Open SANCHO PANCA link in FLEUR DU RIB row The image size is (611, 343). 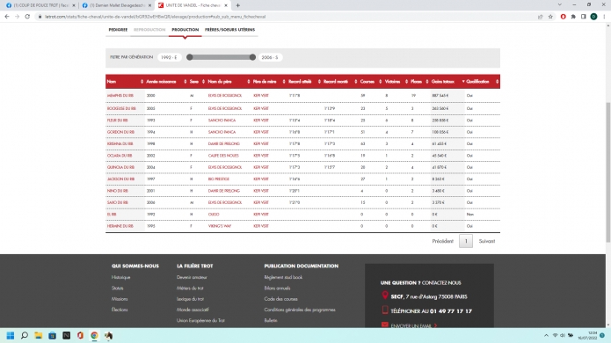pyautogui.click(x=222, y=120)
